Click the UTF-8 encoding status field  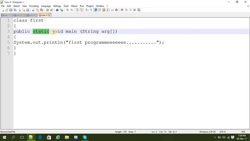(222, 132)
